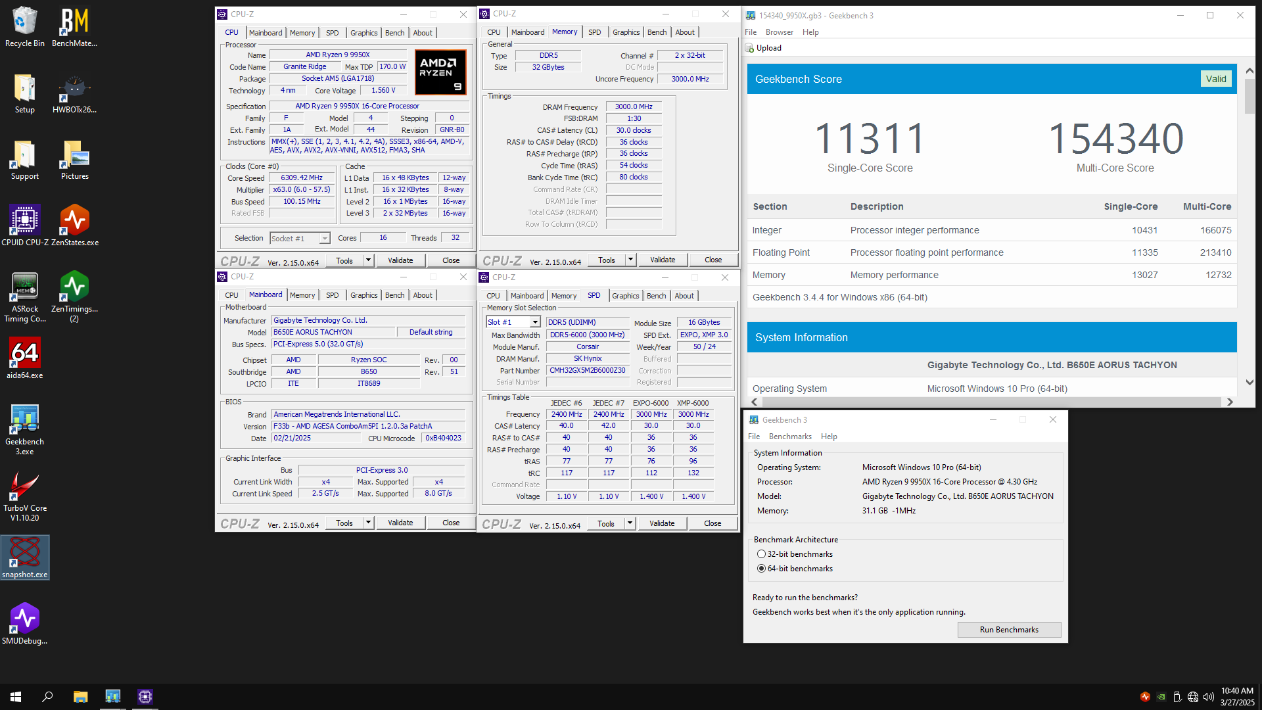Click Validate in the CPU tab window

click(400, 260)
